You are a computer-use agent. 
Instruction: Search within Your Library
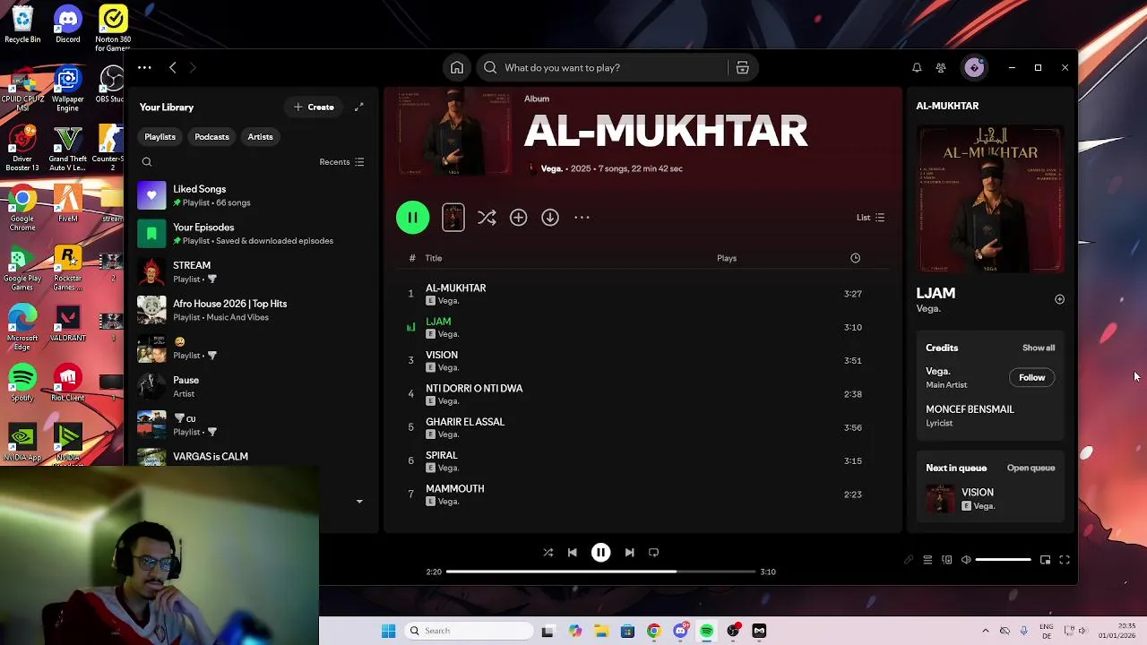(x=147, y=162)
